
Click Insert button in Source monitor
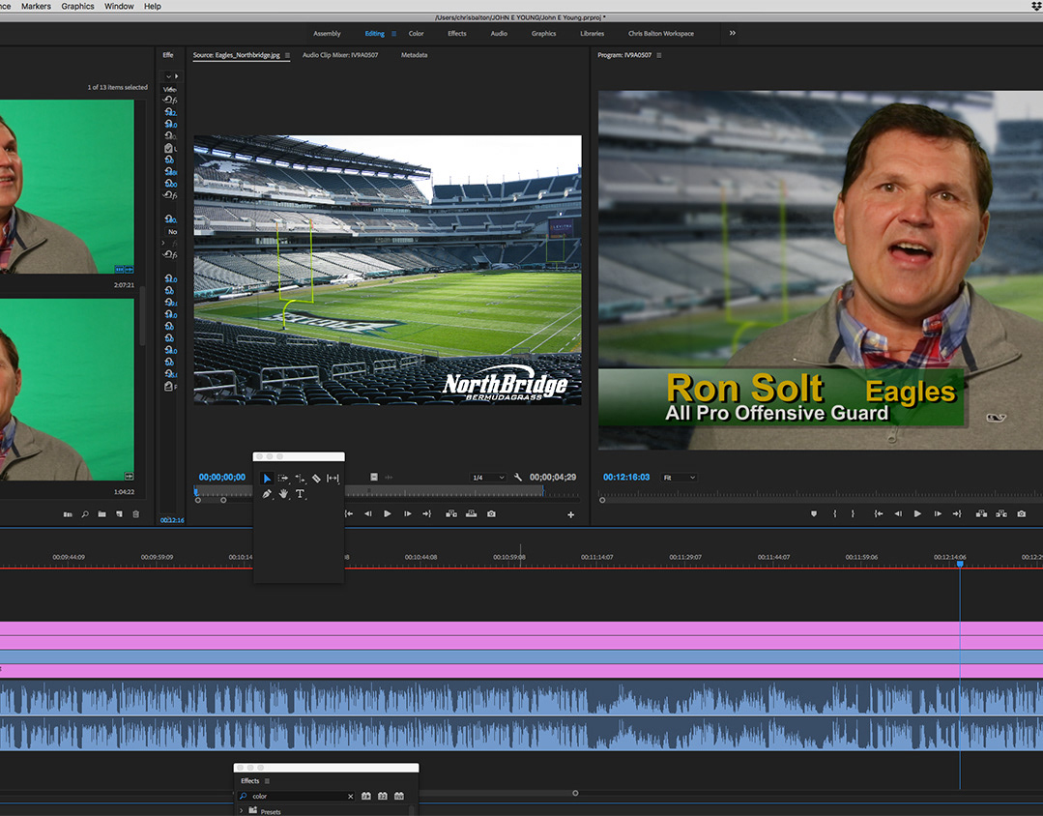pos(451,513)
